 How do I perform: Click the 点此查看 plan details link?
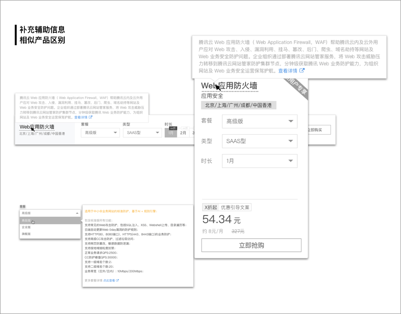(x=110, y=281)
